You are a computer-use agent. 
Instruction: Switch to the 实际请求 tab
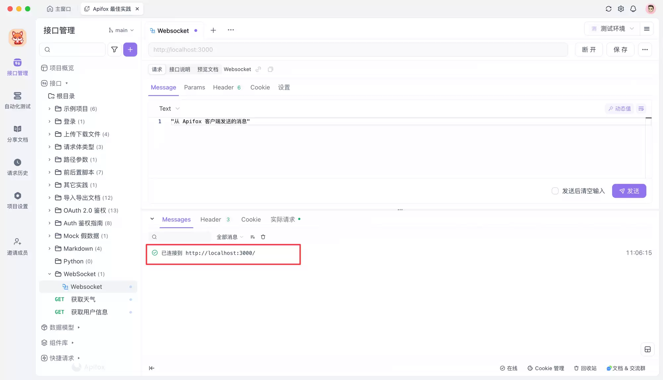(x=285, y=220)
